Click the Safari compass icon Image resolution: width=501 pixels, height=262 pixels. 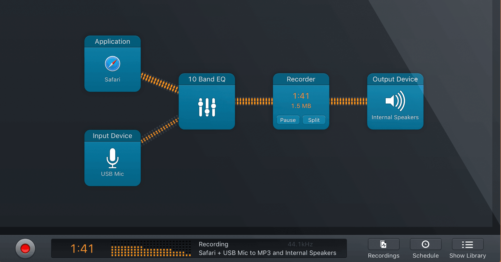click(112, 64)
